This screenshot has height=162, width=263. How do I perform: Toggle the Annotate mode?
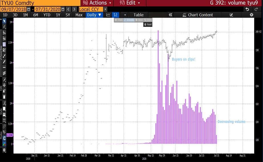[129, 20]
